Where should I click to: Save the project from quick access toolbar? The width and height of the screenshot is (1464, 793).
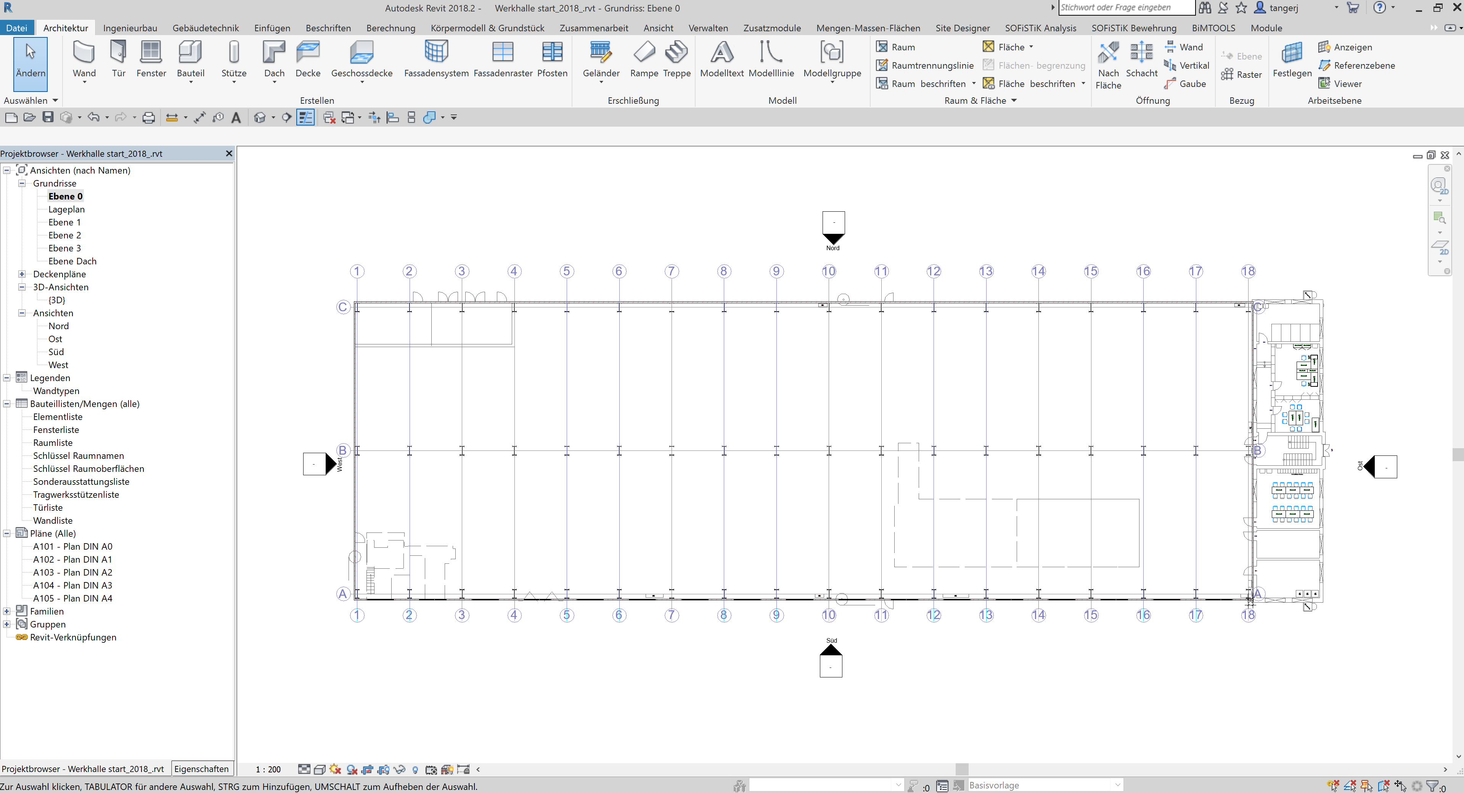point(48,117)
